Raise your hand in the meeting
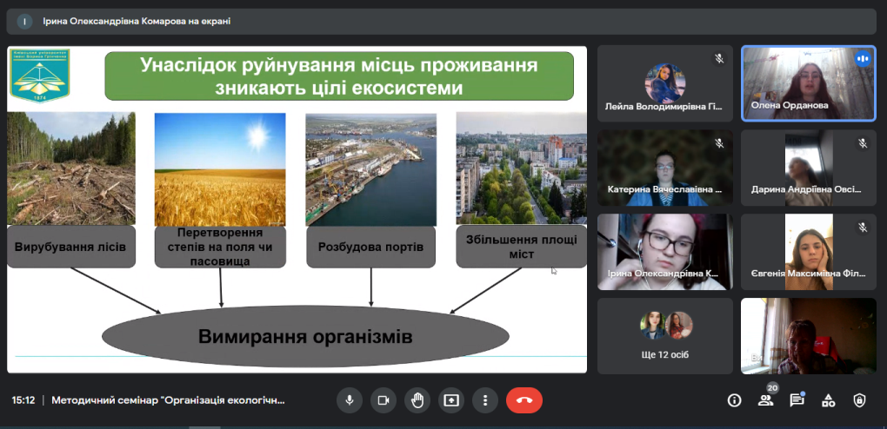This screenshot has height=429, width=887. coord(417,400)
